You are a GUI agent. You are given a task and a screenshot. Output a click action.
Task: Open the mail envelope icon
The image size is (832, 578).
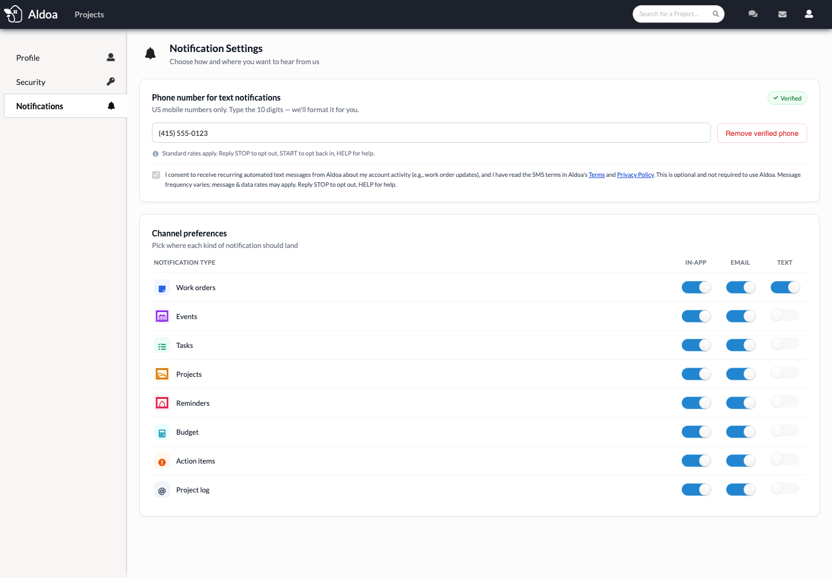(x=782, y=14)
